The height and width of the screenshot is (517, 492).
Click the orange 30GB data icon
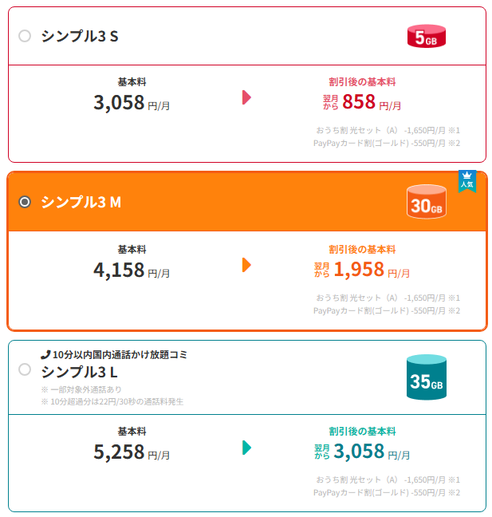[x=426, y=203]
